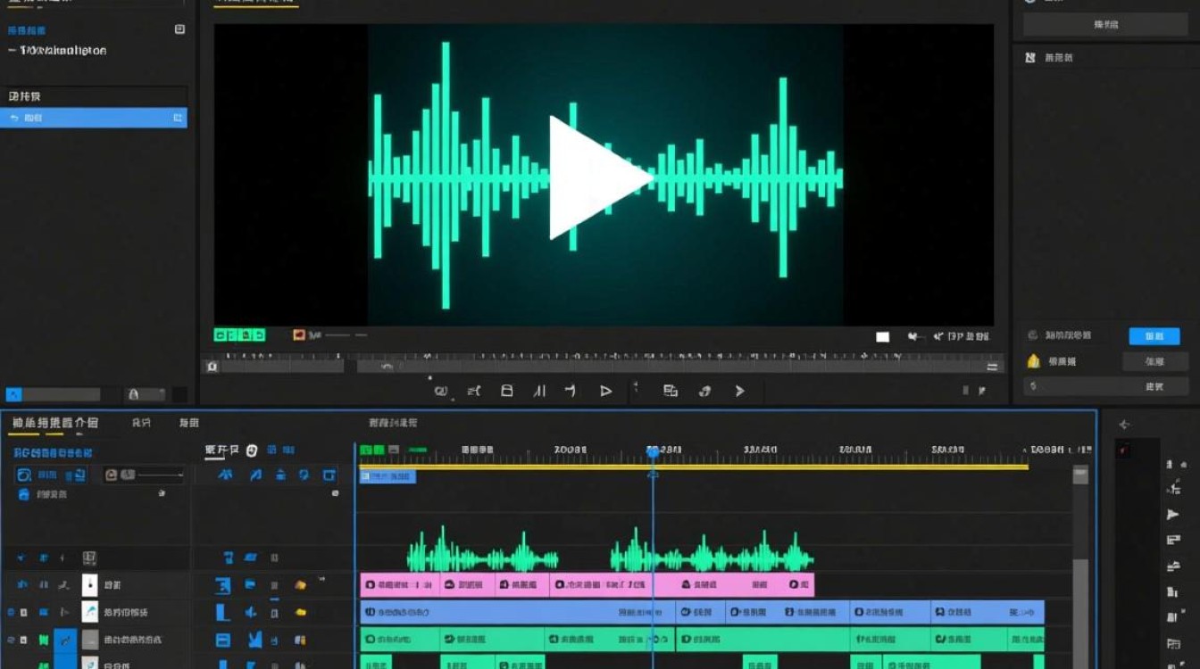The image size is (1200, 669).
Task: Click the loop icon at transport bar's left end
Action: (439, 391)
